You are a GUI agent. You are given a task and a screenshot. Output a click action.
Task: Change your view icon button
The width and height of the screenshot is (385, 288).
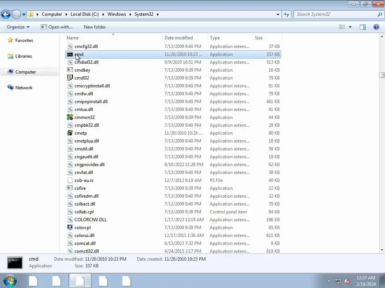click(342, 27)
